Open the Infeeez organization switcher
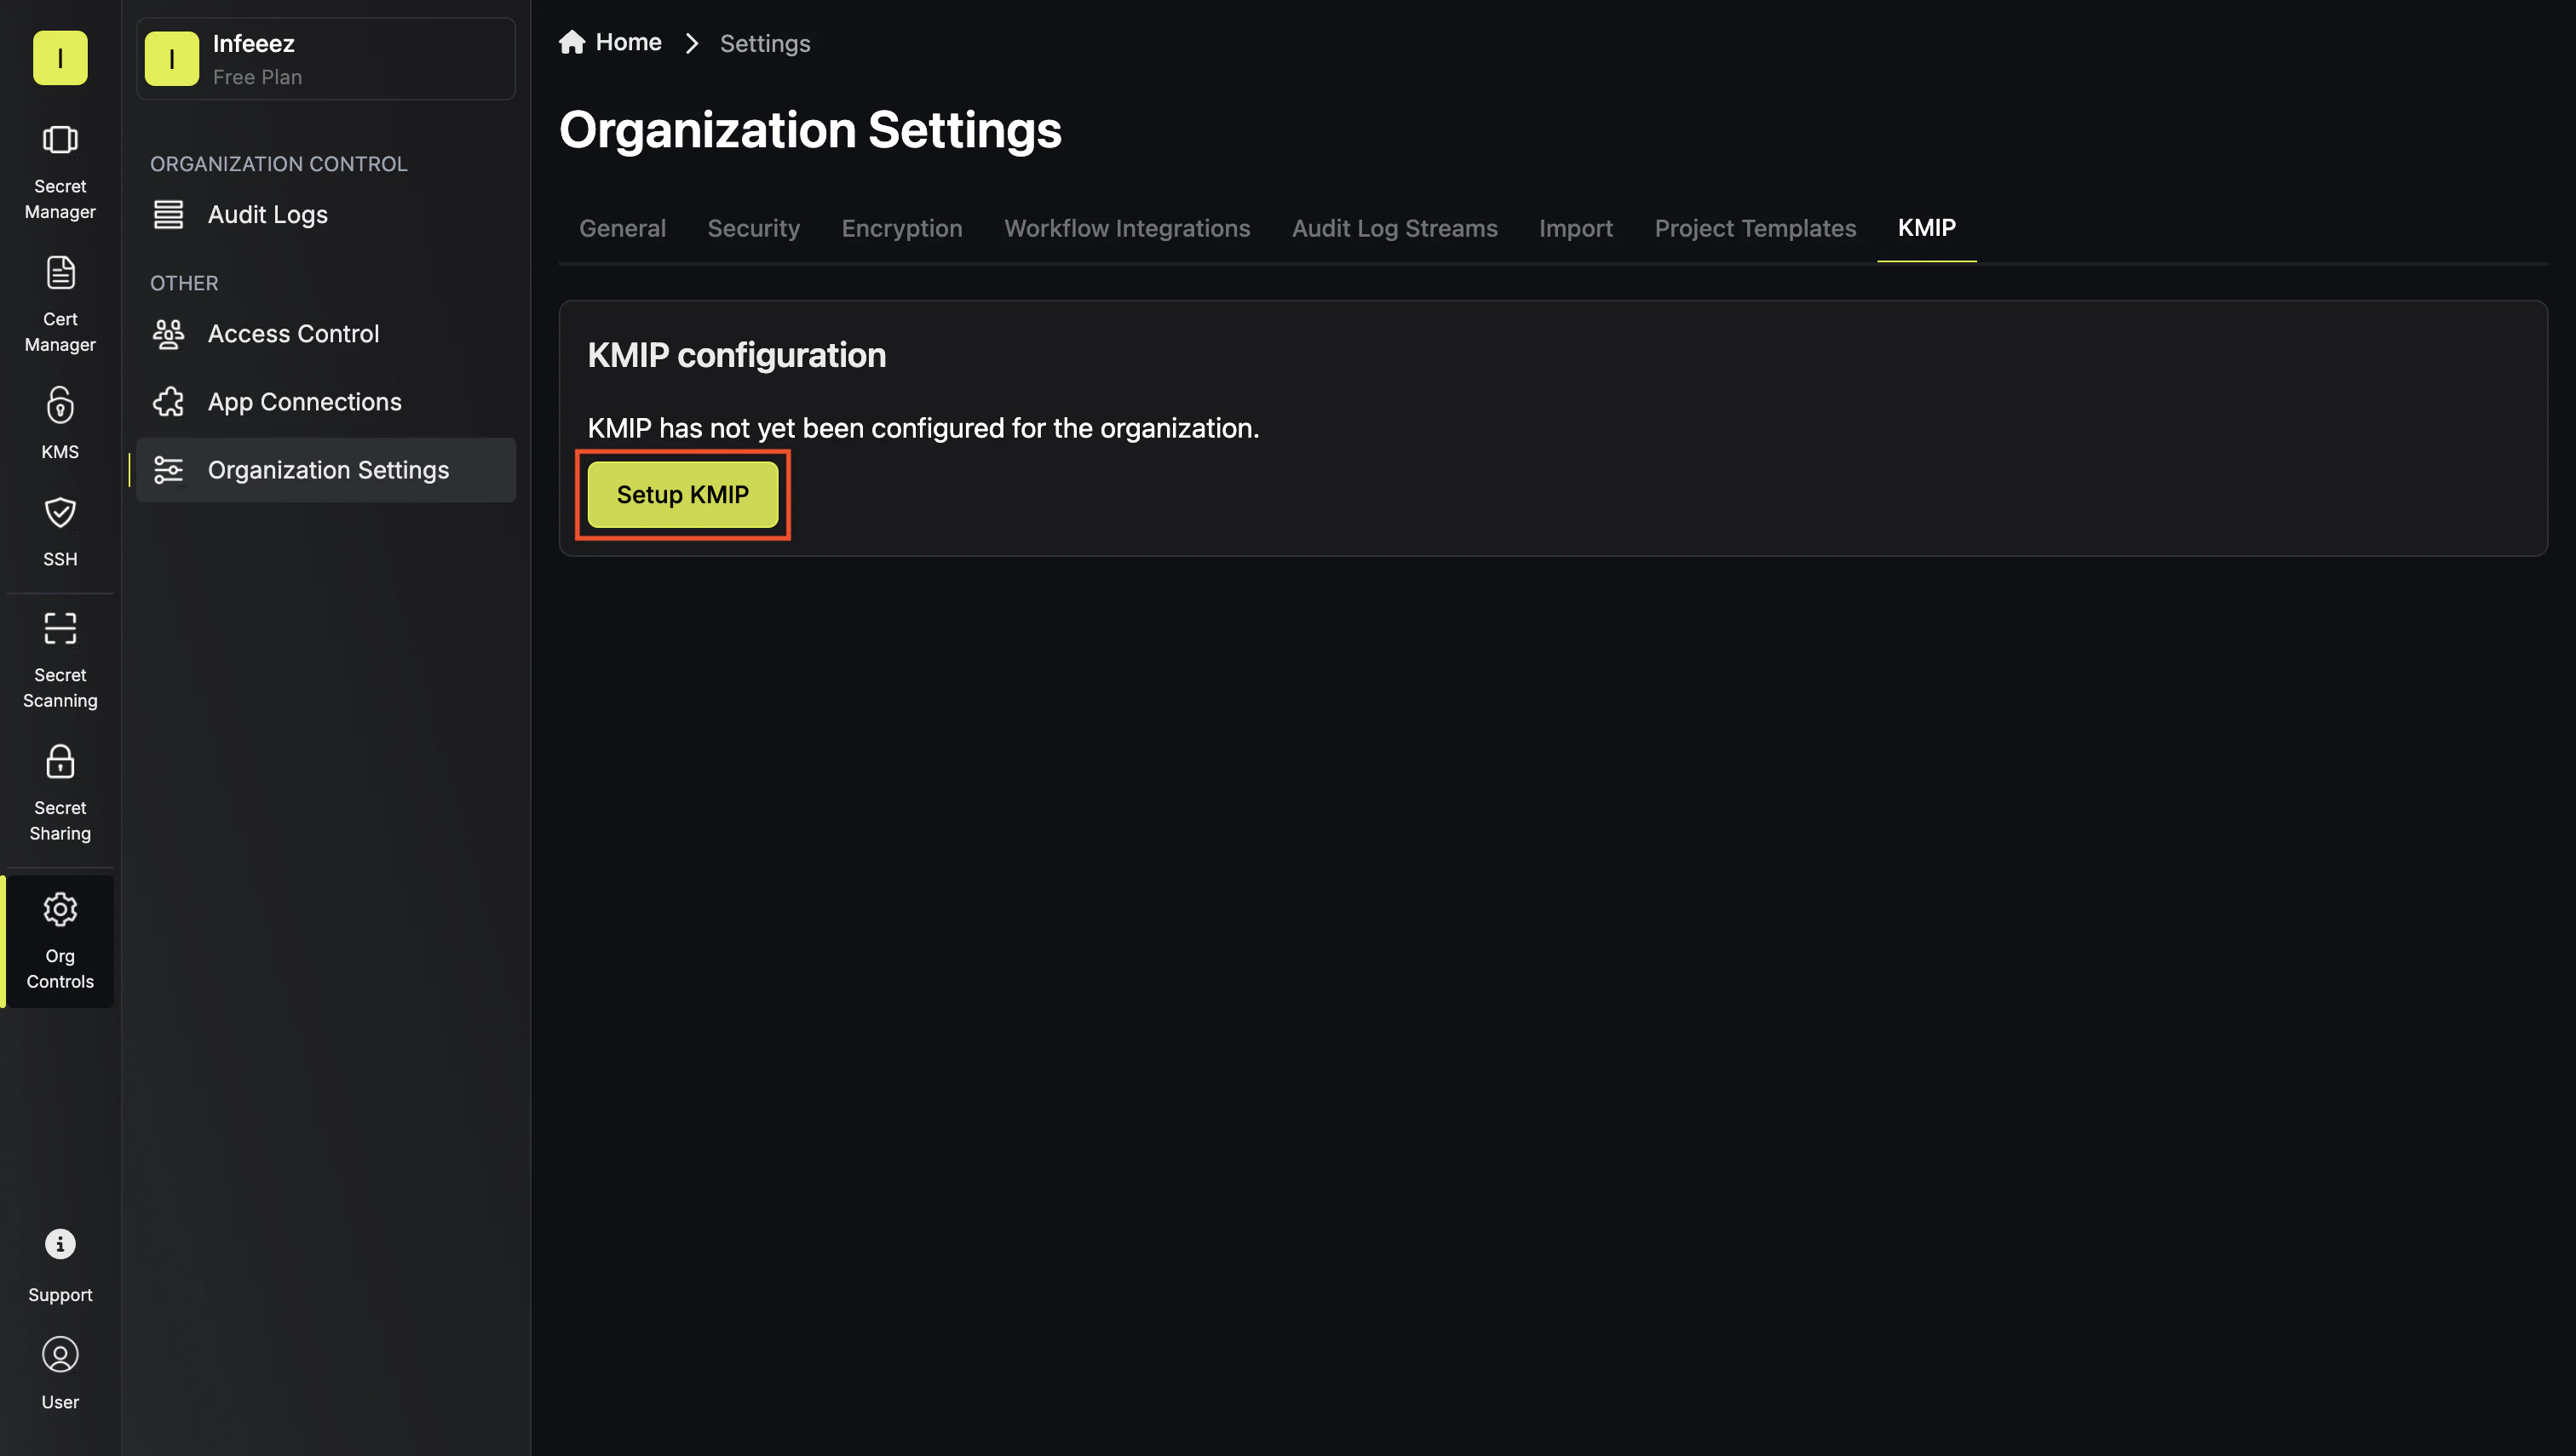 pyautogui.click(x=326, y=58)
